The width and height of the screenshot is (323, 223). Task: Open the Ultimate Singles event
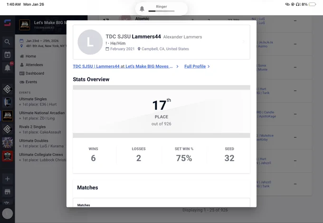tap(33, 99)
